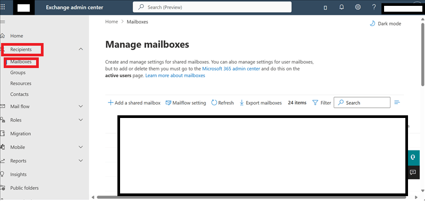Click the Refresh circular arrow icon
Viewport: 425px width, 203px height.
pyautogui.click(x=214, y=103)
